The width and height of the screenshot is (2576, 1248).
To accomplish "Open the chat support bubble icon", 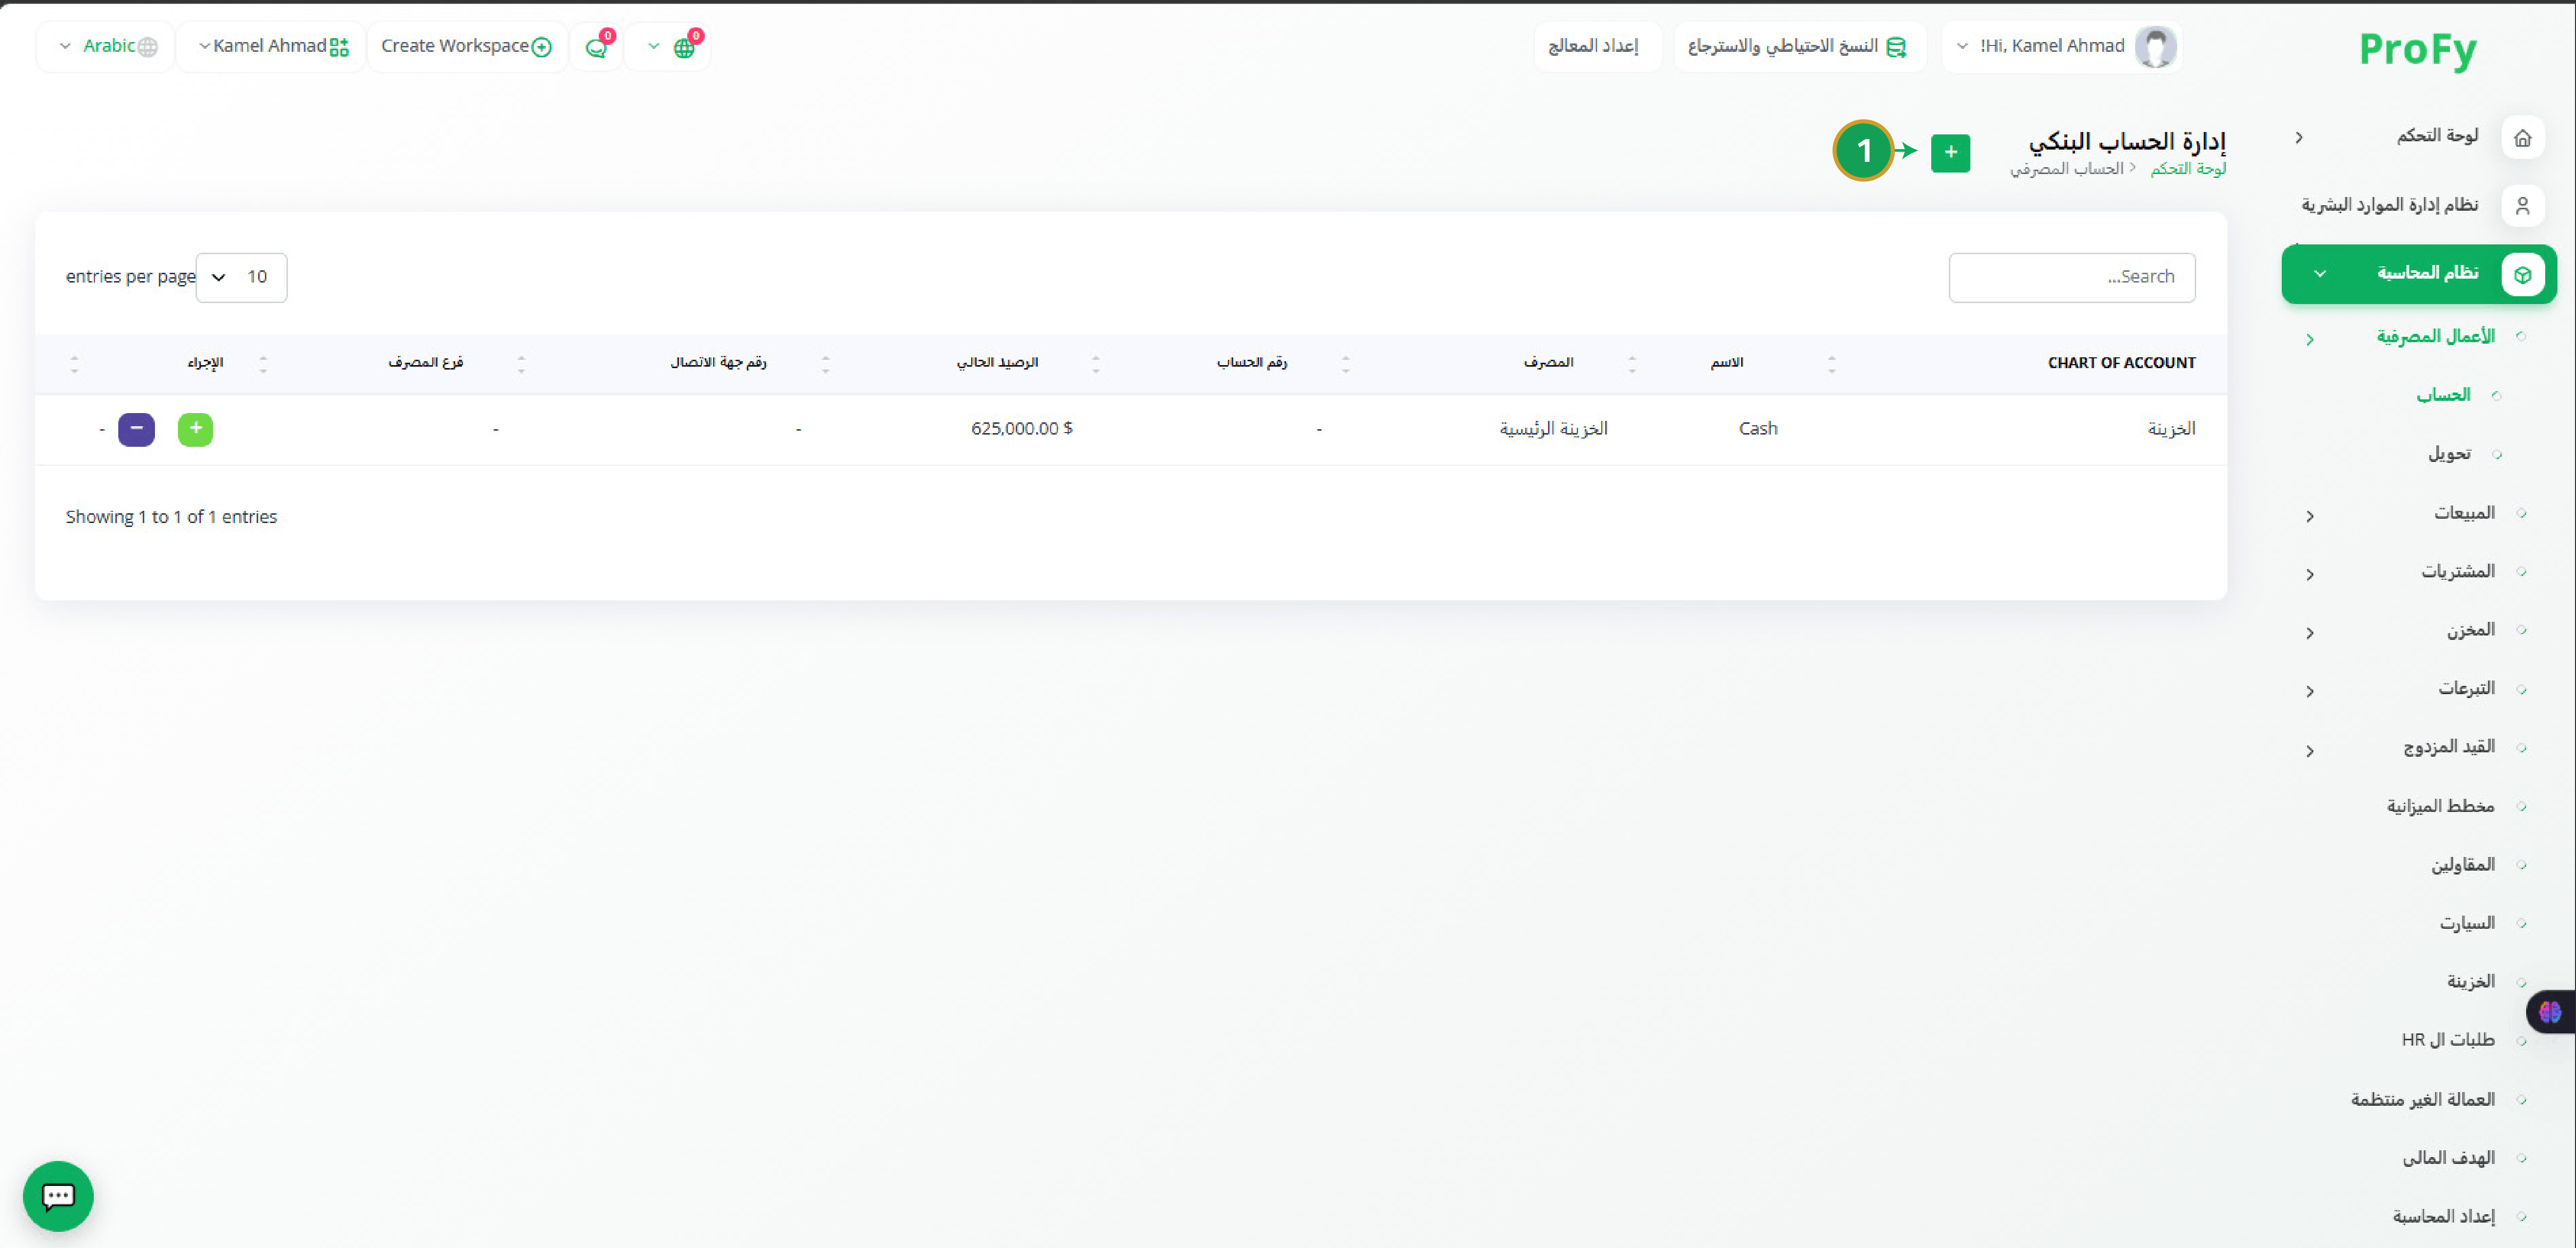I will [x=58, y=1195].
